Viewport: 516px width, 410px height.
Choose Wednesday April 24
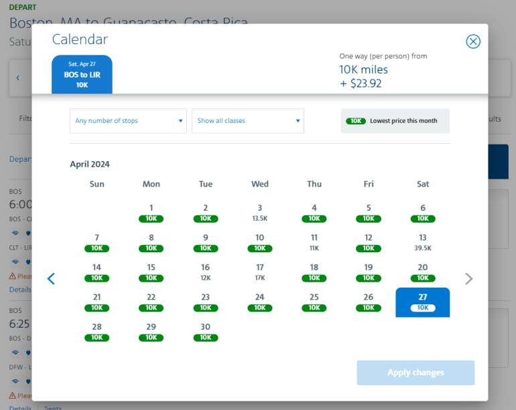(260, 302)
